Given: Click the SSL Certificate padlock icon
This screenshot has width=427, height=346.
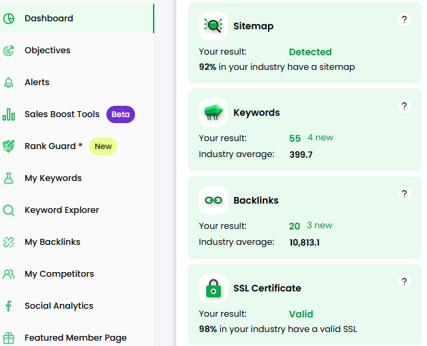Looking at the screenshot, I should pos(213,288).
